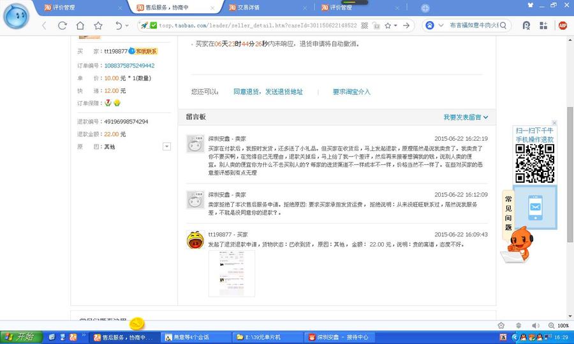Click the 和我联系 Wangwang contact button
This screenshot has height=344, width=574.
click(143, 51)
